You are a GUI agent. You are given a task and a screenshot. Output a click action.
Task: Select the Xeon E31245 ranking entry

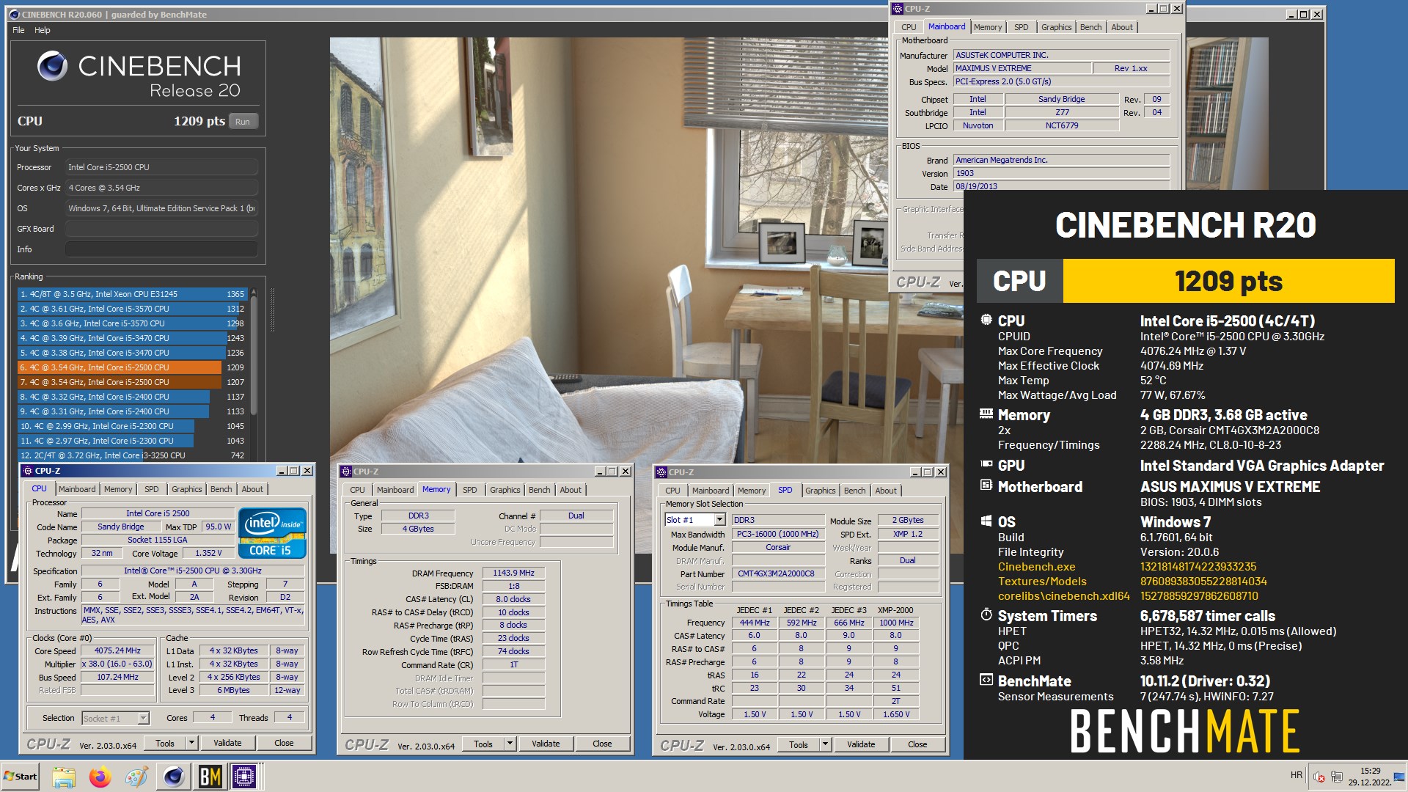pyautogui.click(x=131, y=294)
